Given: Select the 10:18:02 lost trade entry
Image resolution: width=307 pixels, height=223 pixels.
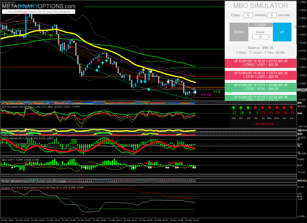Looking at the screenshot, I should coord(261,64).
